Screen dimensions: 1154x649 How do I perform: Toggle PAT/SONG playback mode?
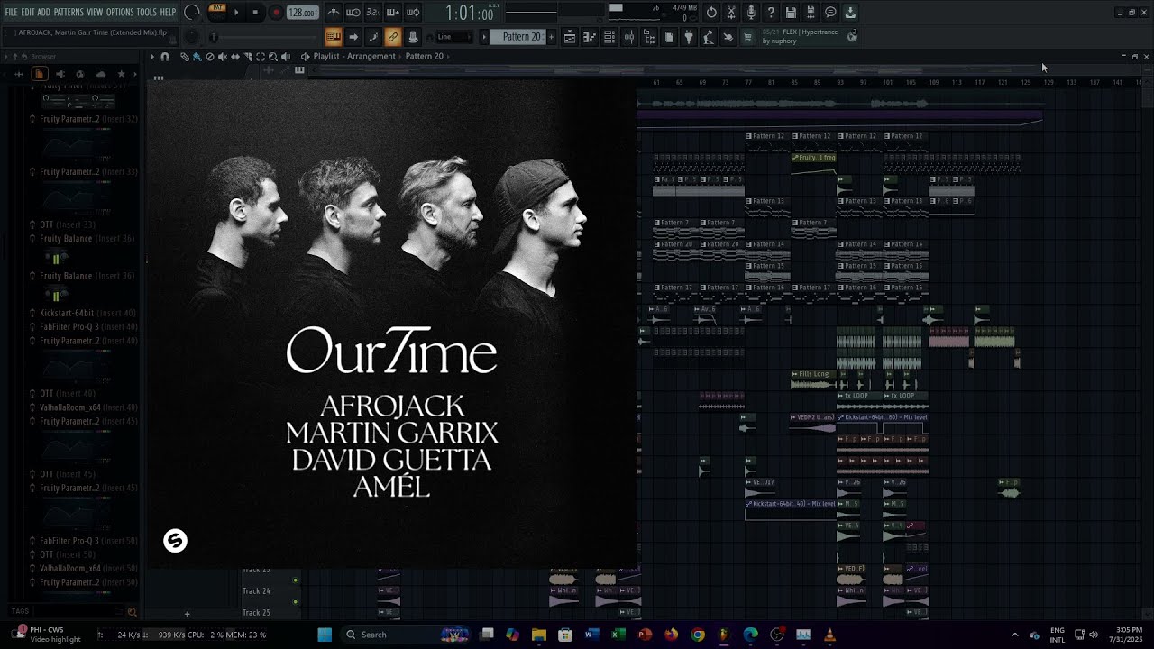(217, 12)
